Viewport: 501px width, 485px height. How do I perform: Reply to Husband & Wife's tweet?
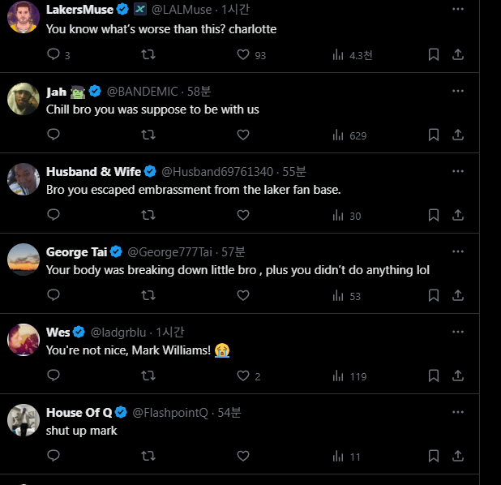click(54, 216)
